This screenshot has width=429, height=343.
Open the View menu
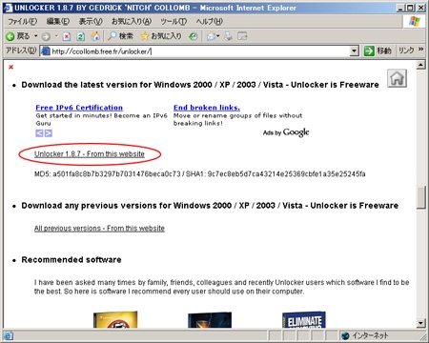pyautogui.click(x=91, y=22)
